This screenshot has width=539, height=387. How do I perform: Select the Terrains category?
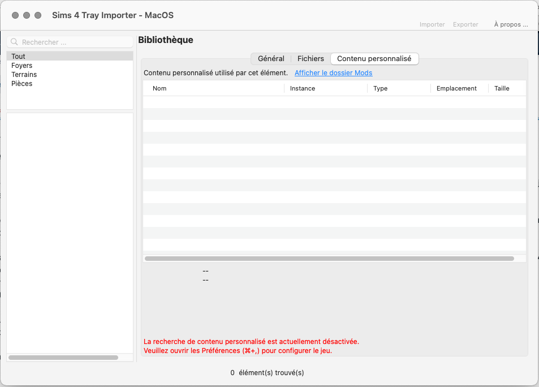pos(70,74)
